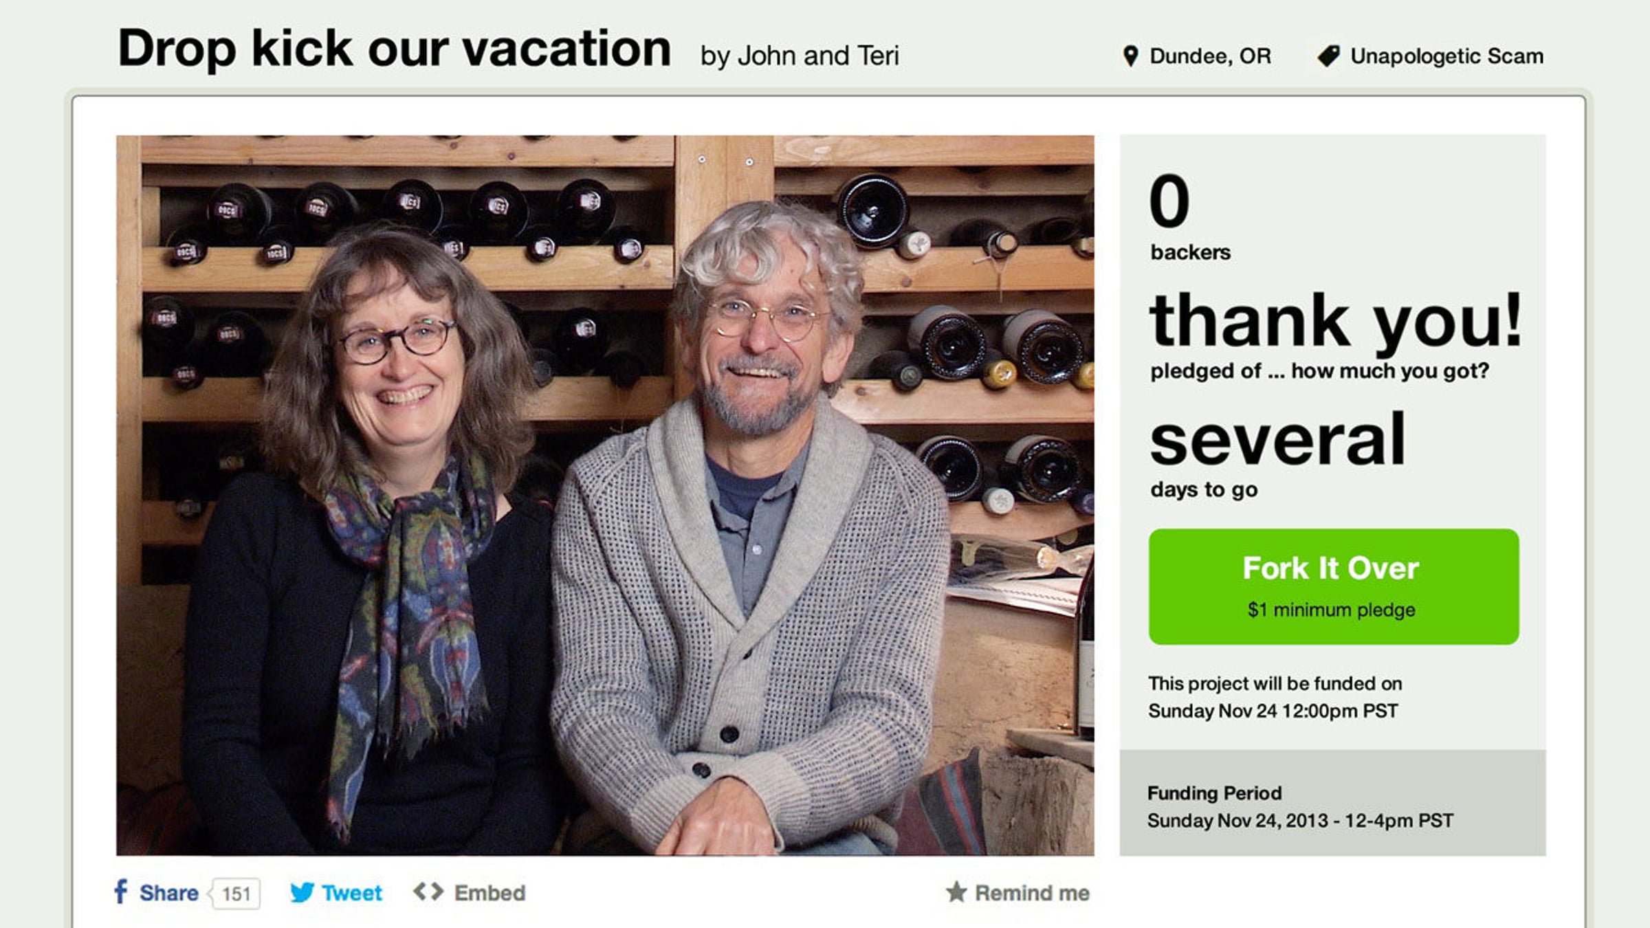This screenshot has height=928, width=1650.
Task: Click the 0 backers count
Action: tap(1169, 201)
